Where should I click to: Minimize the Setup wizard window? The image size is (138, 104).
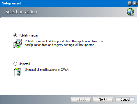click(x=129, y=4)
